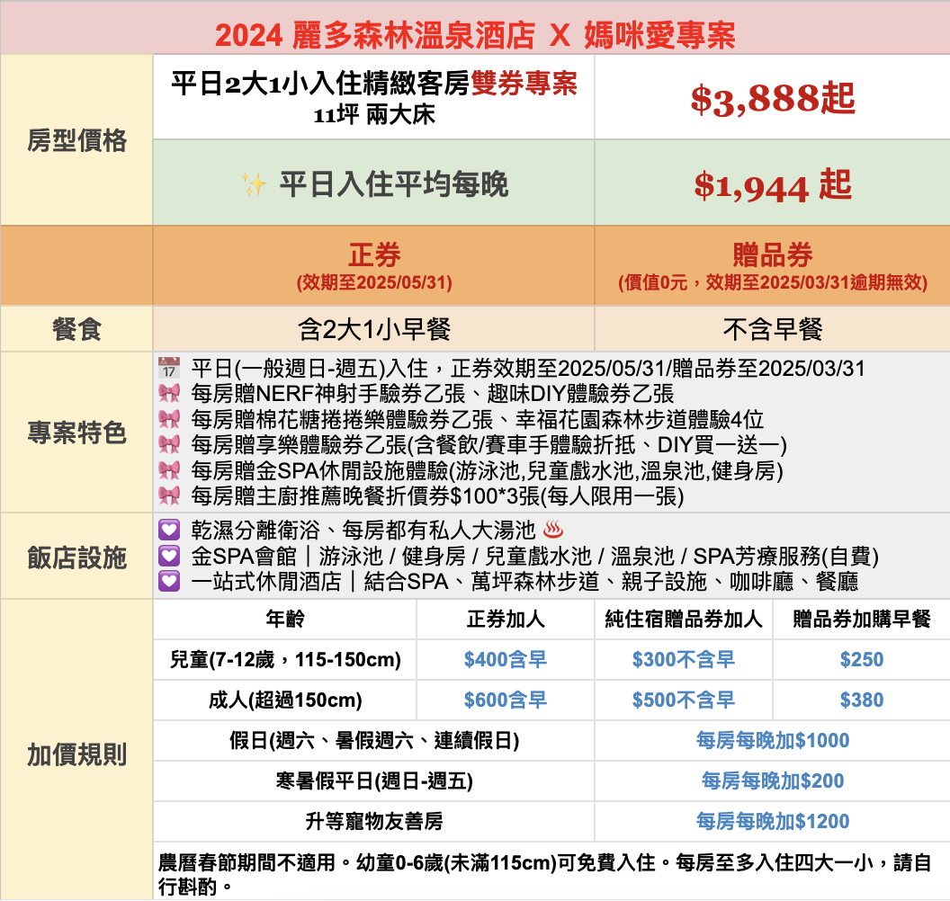Click the hot spring icon after 私人大湯池
Image resolution: width=950 pixels, height=901 pixels.
552,531
